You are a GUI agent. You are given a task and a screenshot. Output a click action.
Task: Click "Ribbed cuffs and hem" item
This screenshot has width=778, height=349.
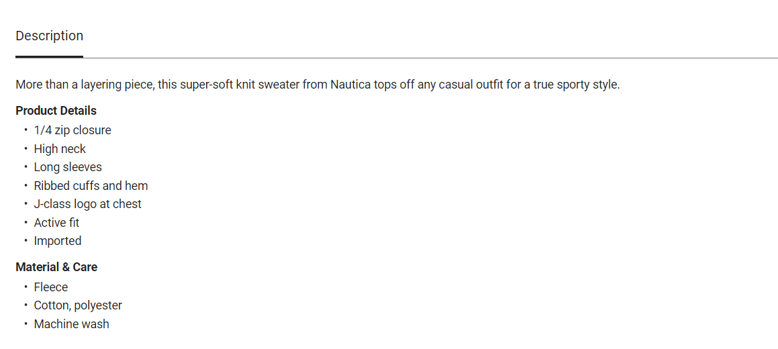point(91,186)
